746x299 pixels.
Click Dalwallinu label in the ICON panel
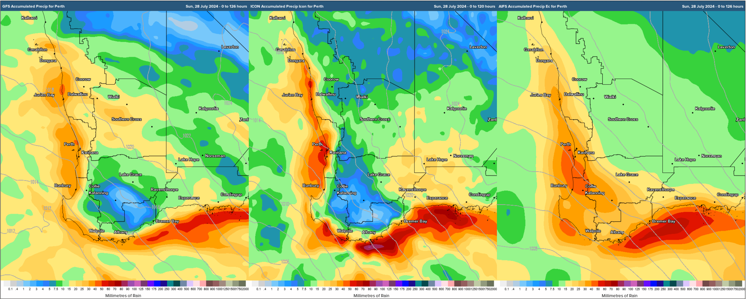pos(326,94)
